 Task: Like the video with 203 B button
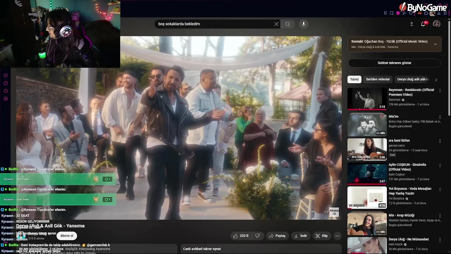[241, 236]
